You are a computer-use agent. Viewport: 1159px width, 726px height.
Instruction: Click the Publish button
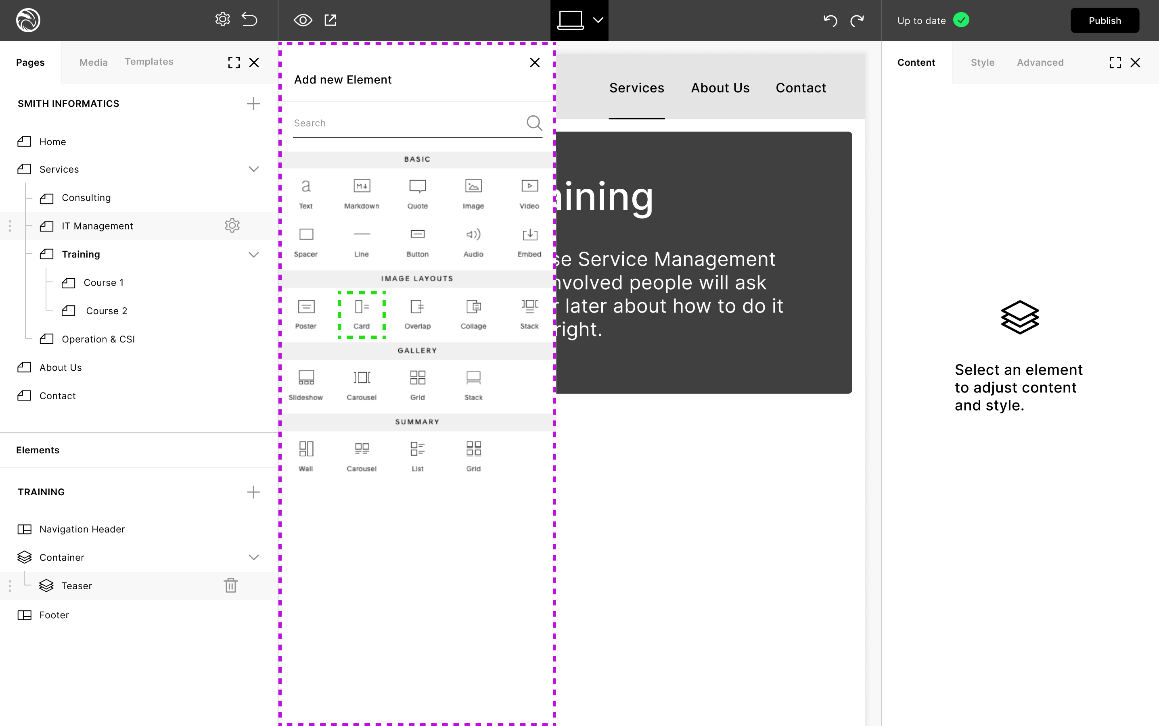[1104, 20]
